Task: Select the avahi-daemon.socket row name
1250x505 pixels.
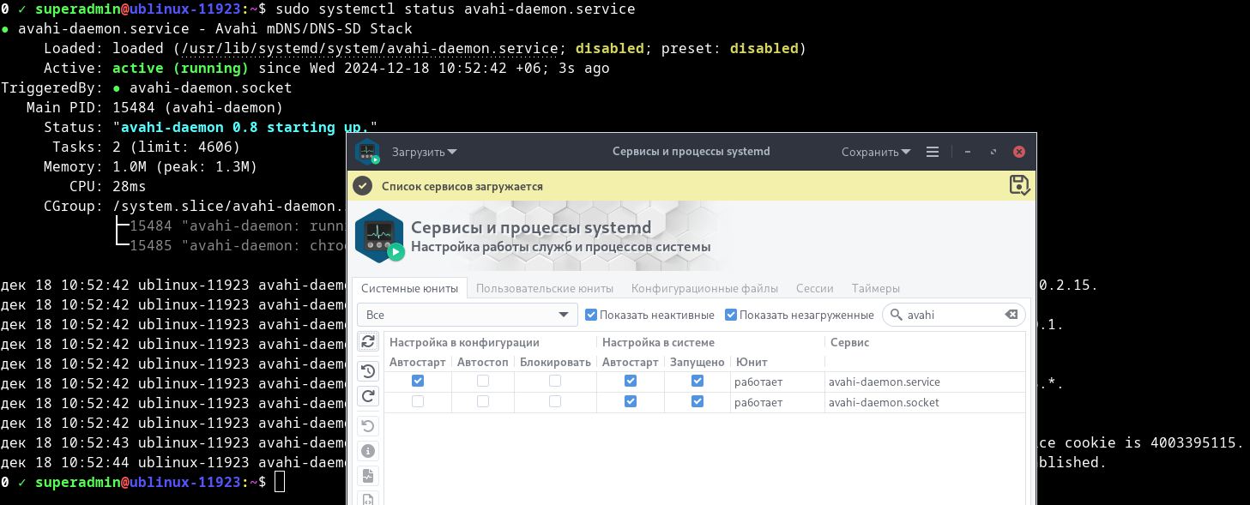Action: point(884,402)
